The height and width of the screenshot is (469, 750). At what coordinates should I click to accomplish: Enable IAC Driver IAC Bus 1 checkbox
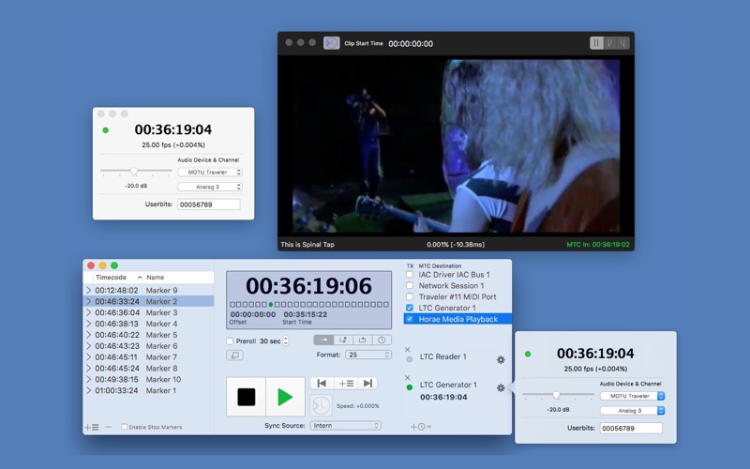(x=410, y=275)
